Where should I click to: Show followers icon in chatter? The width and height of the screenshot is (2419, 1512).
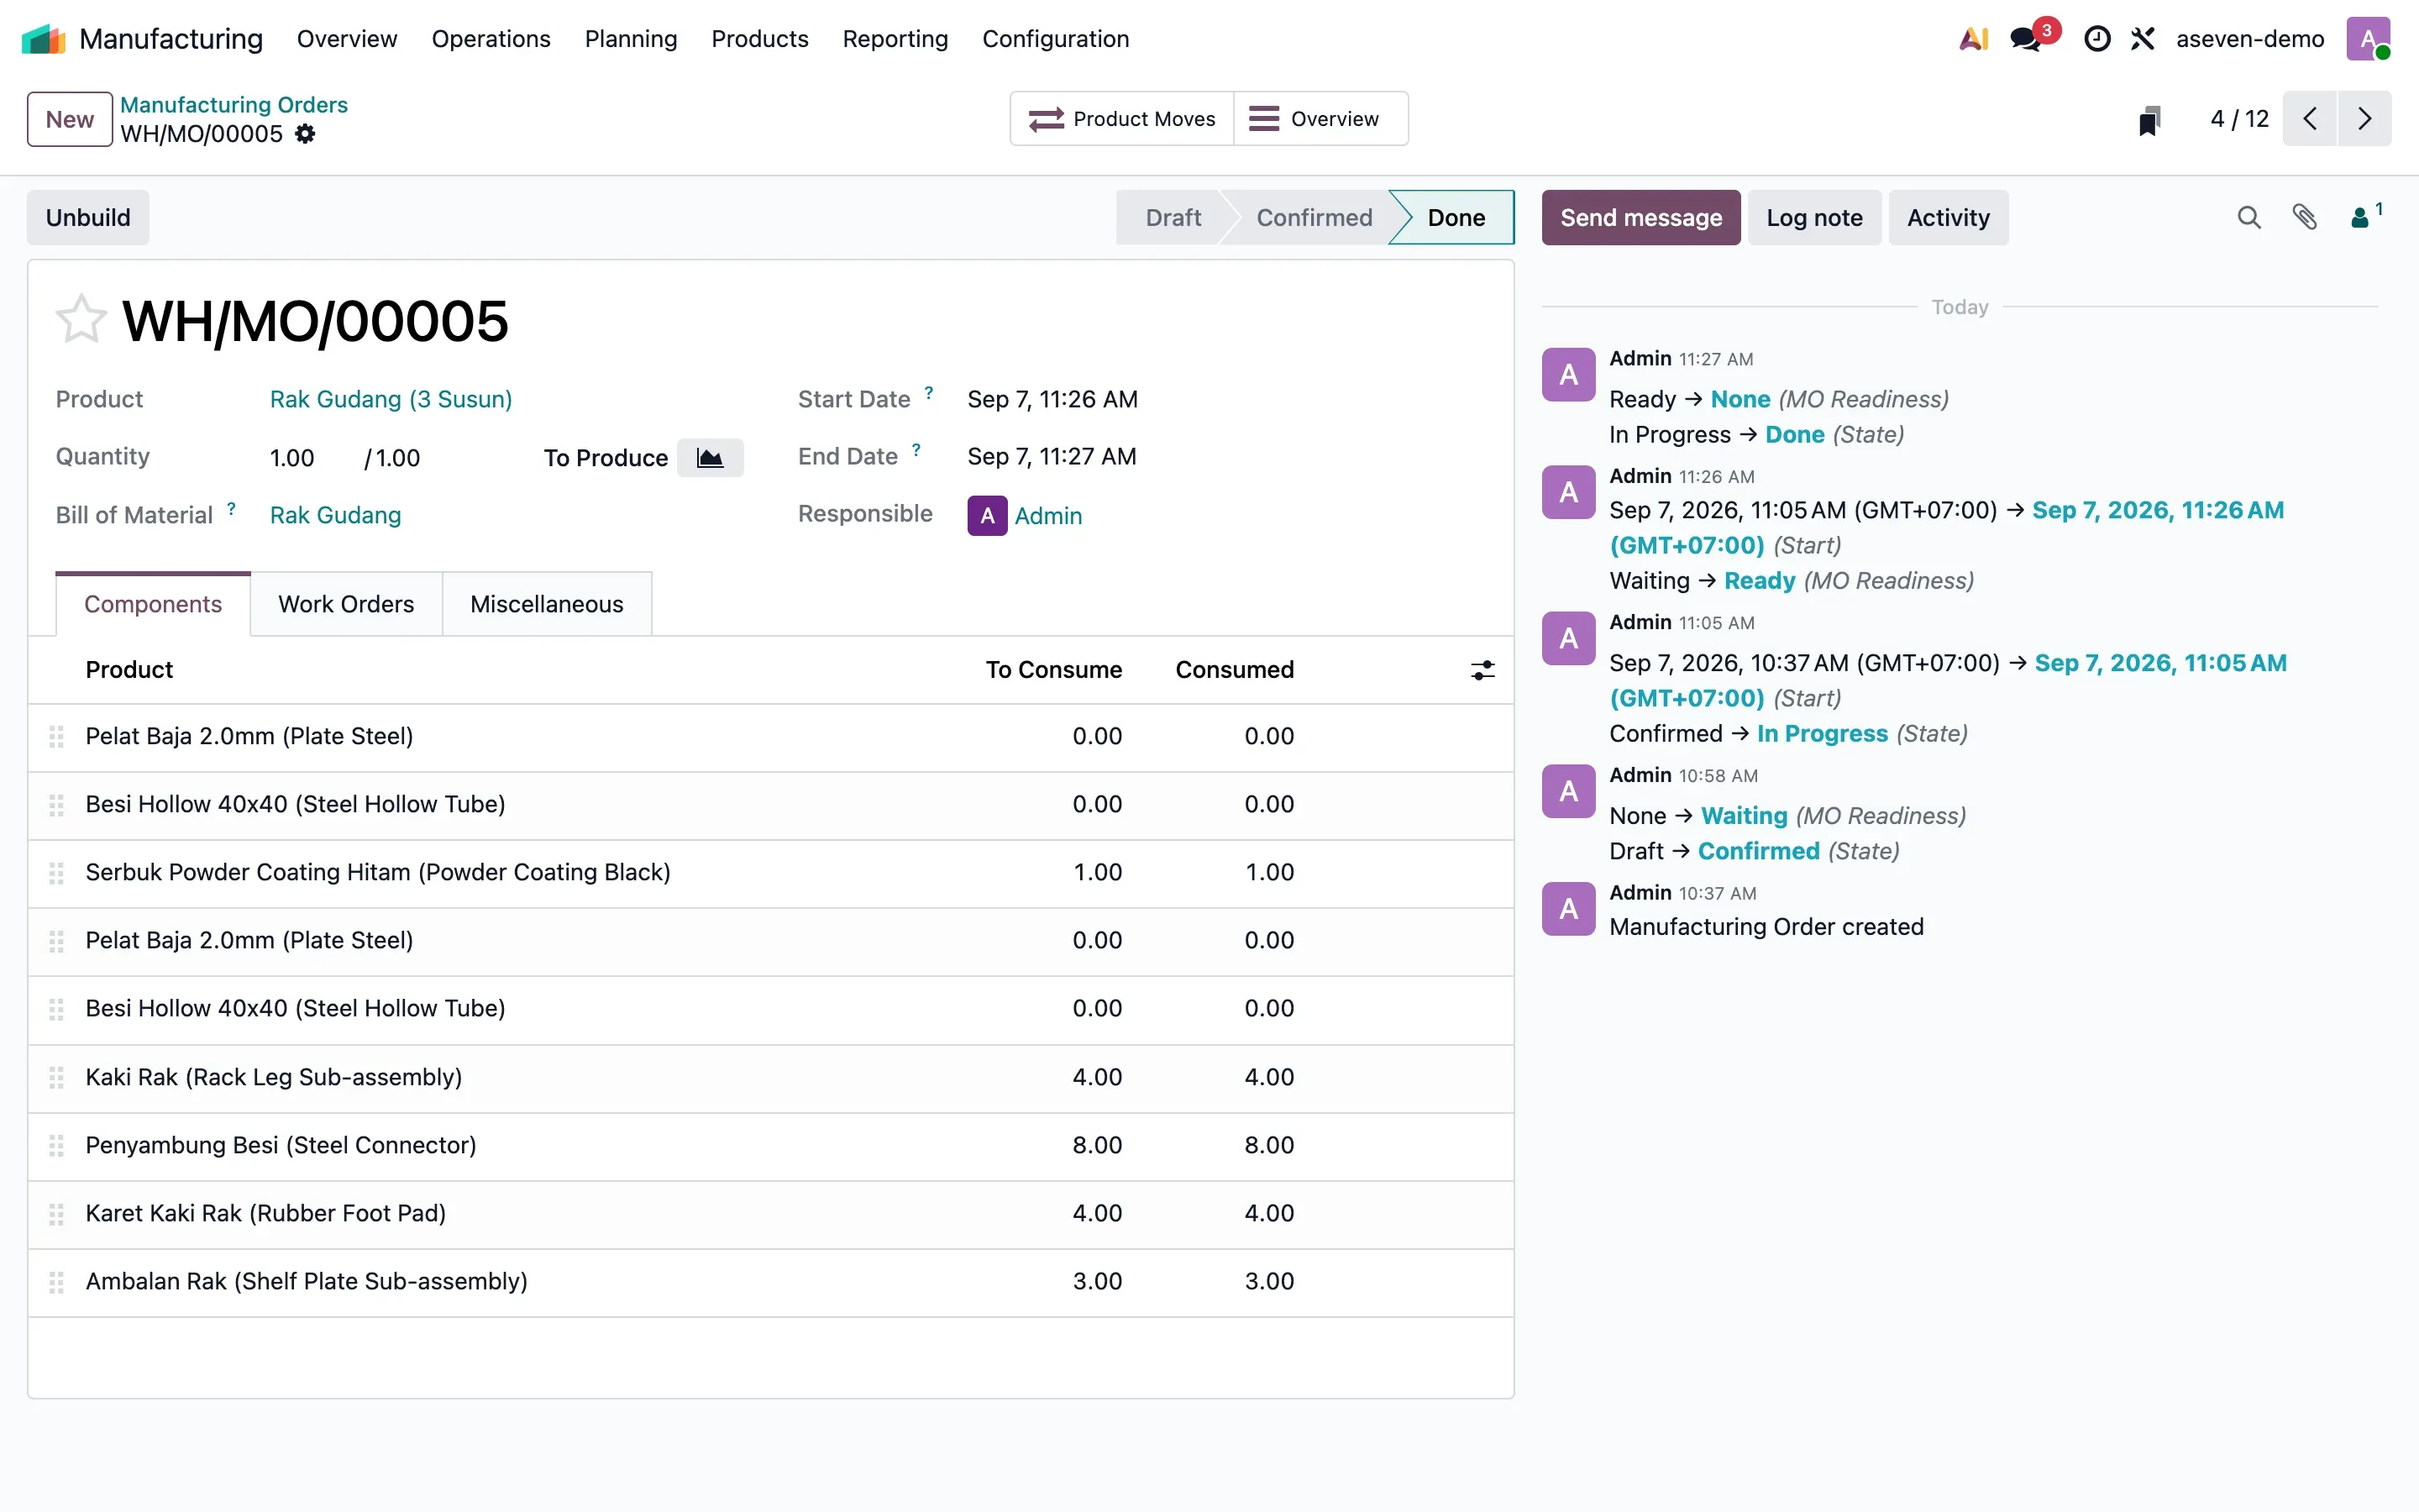(2365, 216)
